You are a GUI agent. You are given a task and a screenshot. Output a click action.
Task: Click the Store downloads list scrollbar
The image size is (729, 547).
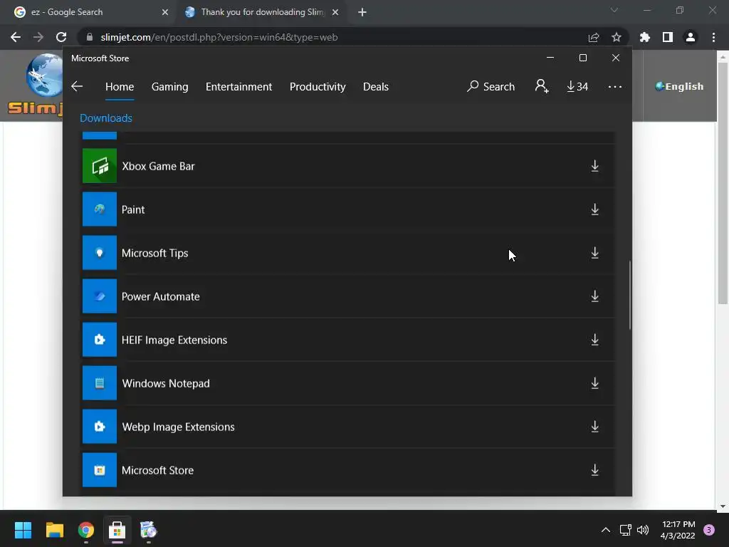click(630, 295)
